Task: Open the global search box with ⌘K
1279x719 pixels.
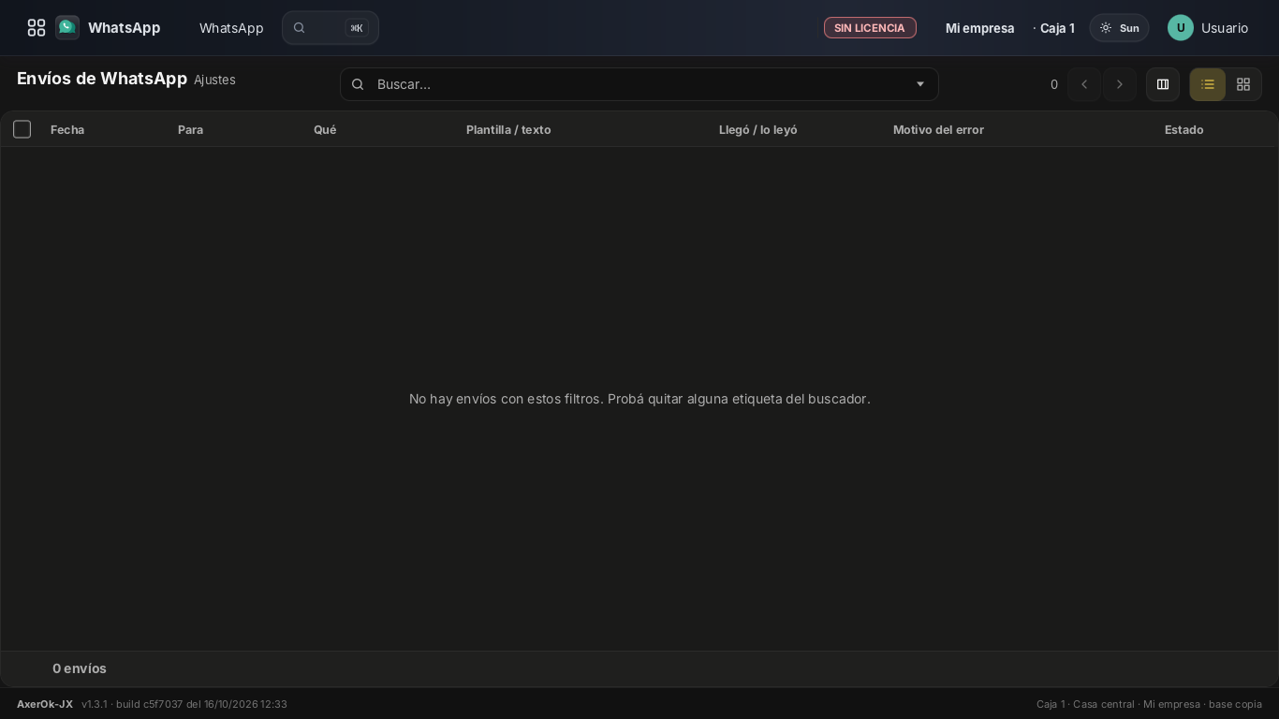Action: coord(331,28)
